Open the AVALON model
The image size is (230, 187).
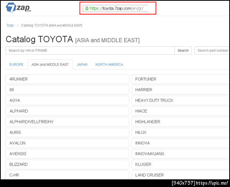[x=67, y=143]
